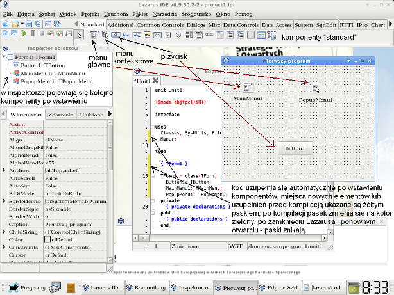The height and width of the screenshot is (295, 394).
Task: Select the TMemo component in palette
Action: coord(147,35)
